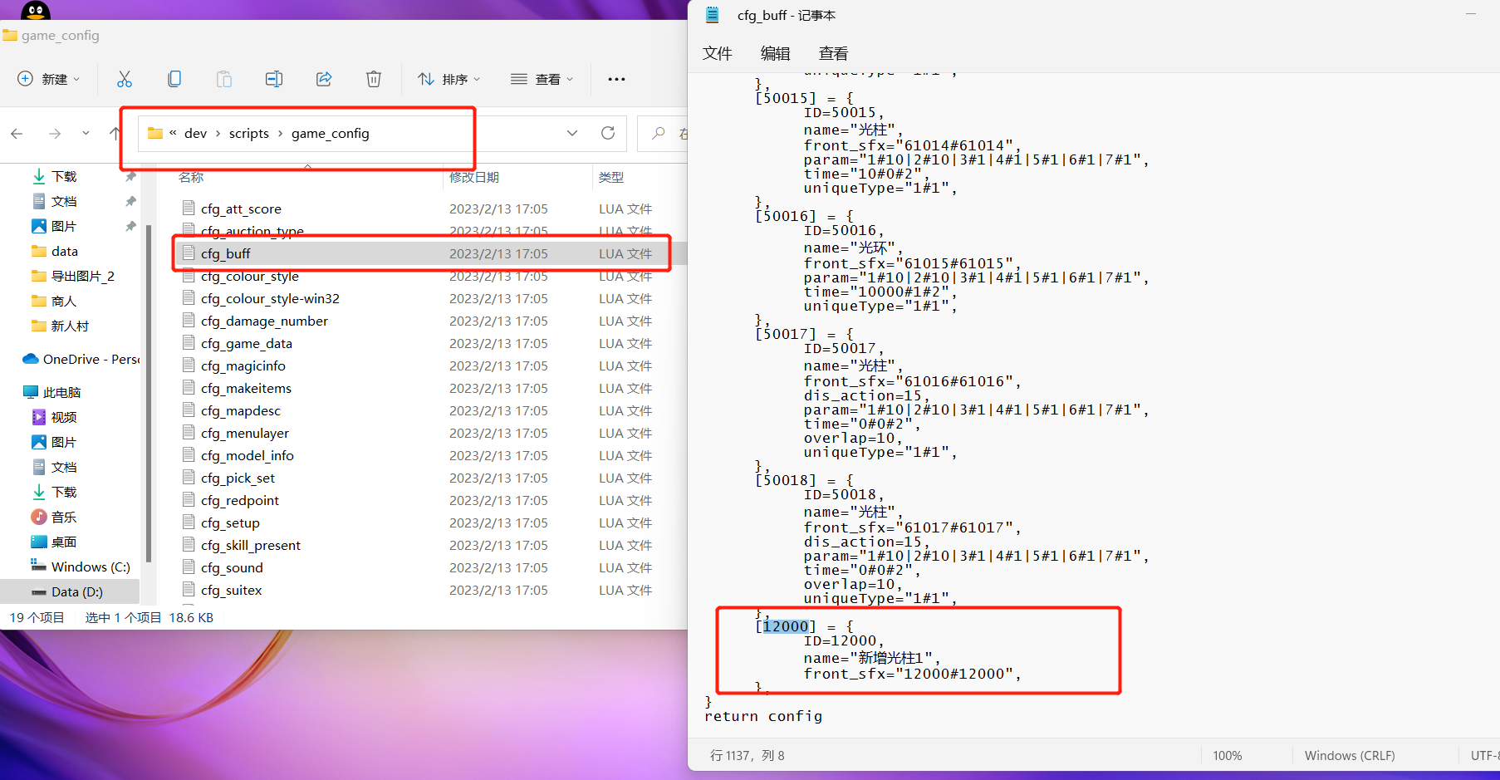Open the 文件 menu in Notepad

pyautogui.click(x=718, y=53)
